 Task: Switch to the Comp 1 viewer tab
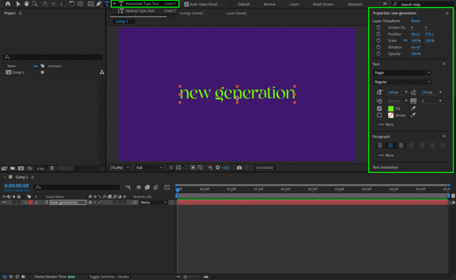click(x=123, y=20)
